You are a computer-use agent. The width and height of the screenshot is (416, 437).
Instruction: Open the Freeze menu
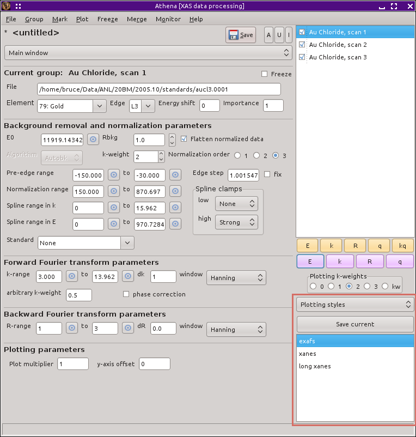[107, 19]
